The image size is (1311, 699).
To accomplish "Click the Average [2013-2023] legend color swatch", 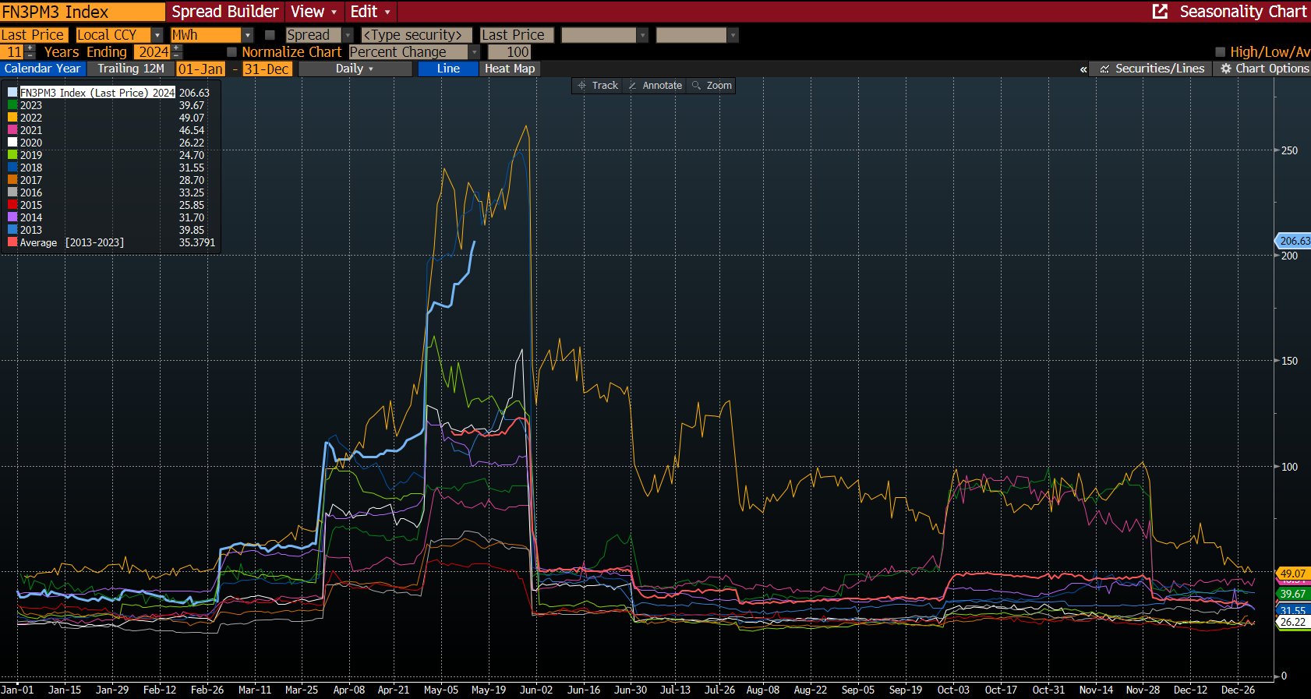I will click(12, 242).
